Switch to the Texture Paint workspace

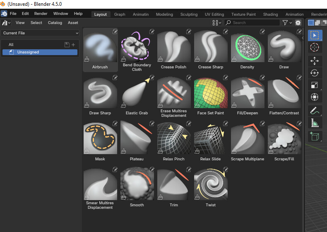click(x=243, y=15)
